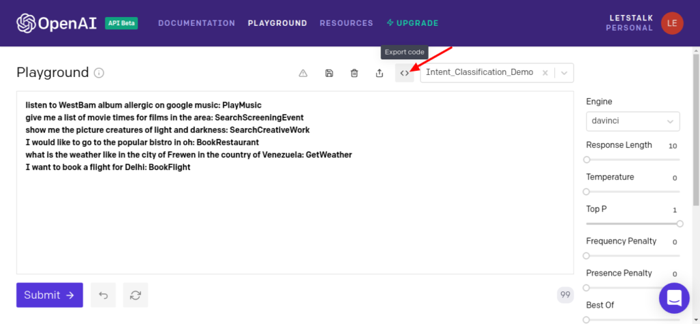700x324 pixels.
Task: Adjust the Best Of slider
Action: tap(633, 319)
